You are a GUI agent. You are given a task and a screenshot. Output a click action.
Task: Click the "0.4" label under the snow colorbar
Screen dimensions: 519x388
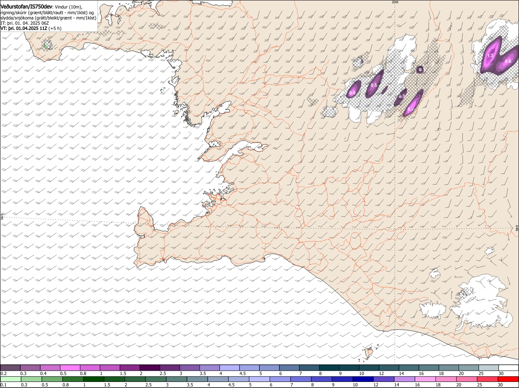43,373
